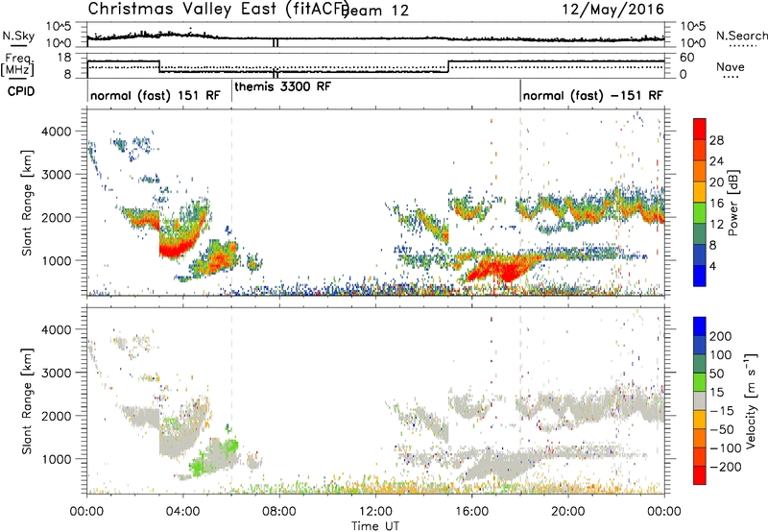Click the 'Nave' legend label
This screenshot has width=768, height=532.
[731, 66]
